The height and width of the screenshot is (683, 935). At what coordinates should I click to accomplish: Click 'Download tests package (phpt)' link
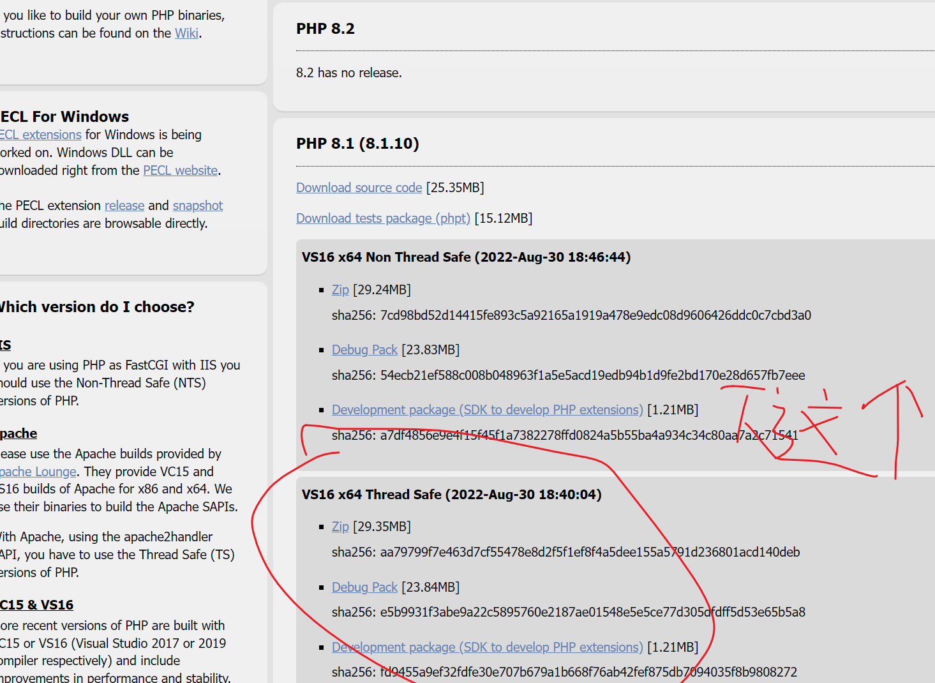click(x=383, y=218)
